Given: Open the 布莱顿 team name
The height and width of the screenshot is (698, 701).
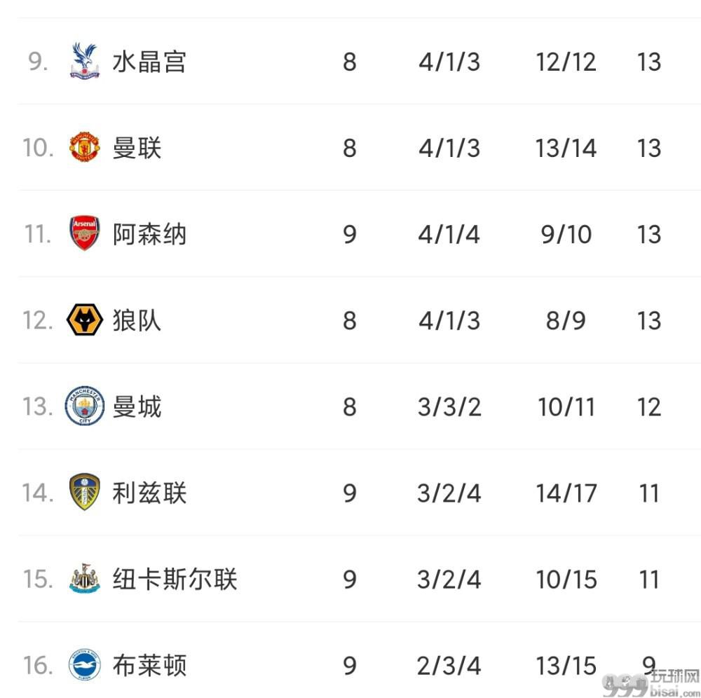Looking at the screenshot, I should point(149,665).
